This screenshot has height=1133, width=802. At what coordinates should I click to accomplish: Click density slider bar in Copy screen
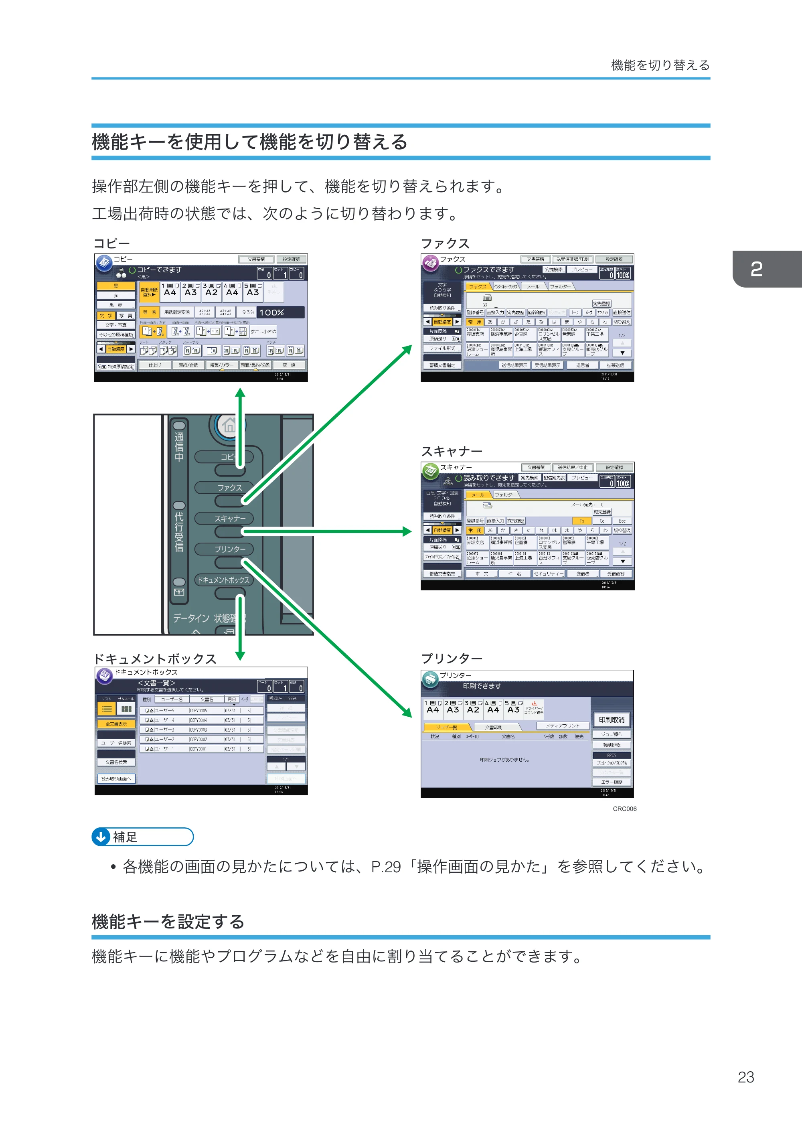[x=116, y=343]
